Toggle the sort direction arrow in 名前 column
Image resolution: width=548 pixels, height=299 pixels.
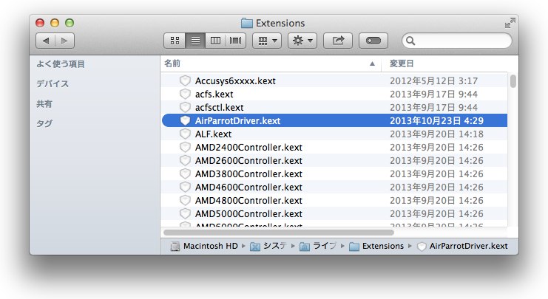click(x=372, y=63)
